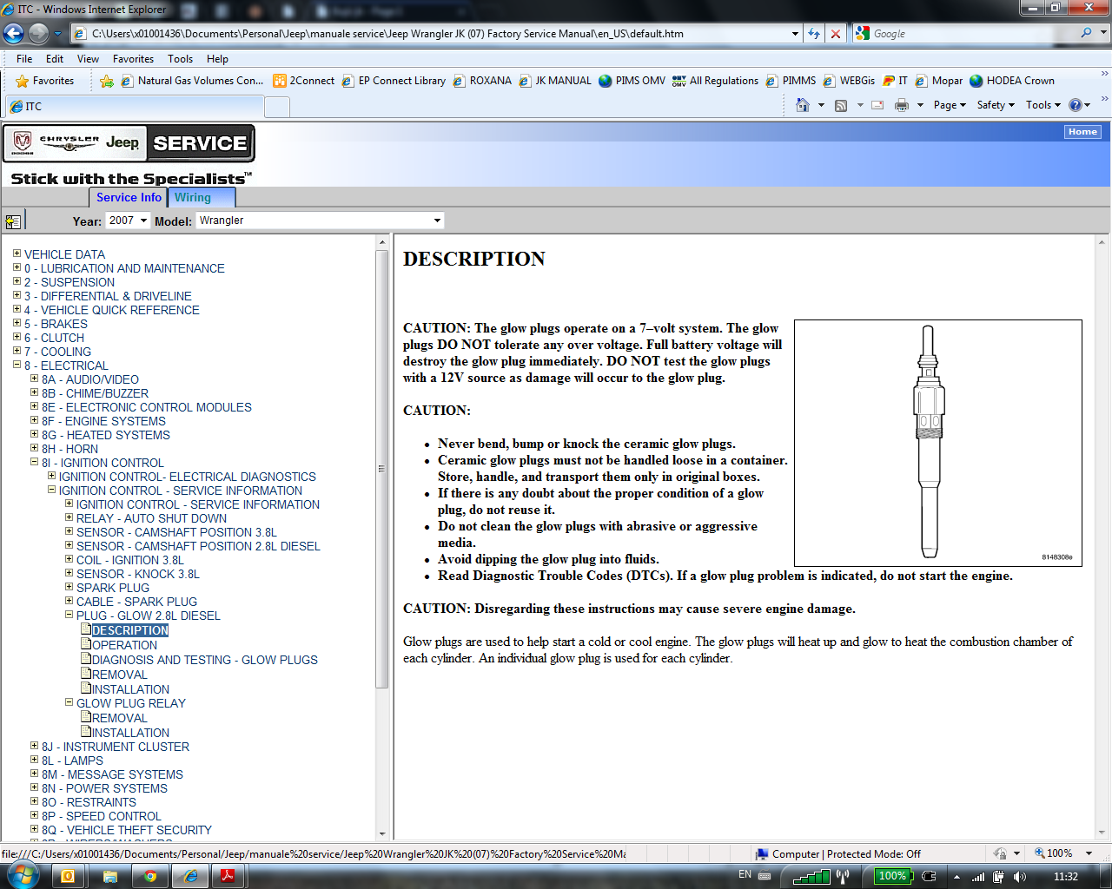1112x889 pixels.
Task: Collapse the 8 - ELECTRICAL section
Action: point(17,365)
